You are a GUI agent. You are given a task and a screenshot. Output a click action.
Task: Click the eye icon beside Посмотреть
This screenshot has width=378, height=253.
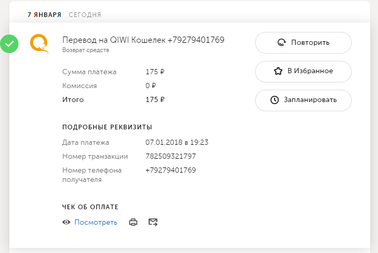[x=66, y=223]
